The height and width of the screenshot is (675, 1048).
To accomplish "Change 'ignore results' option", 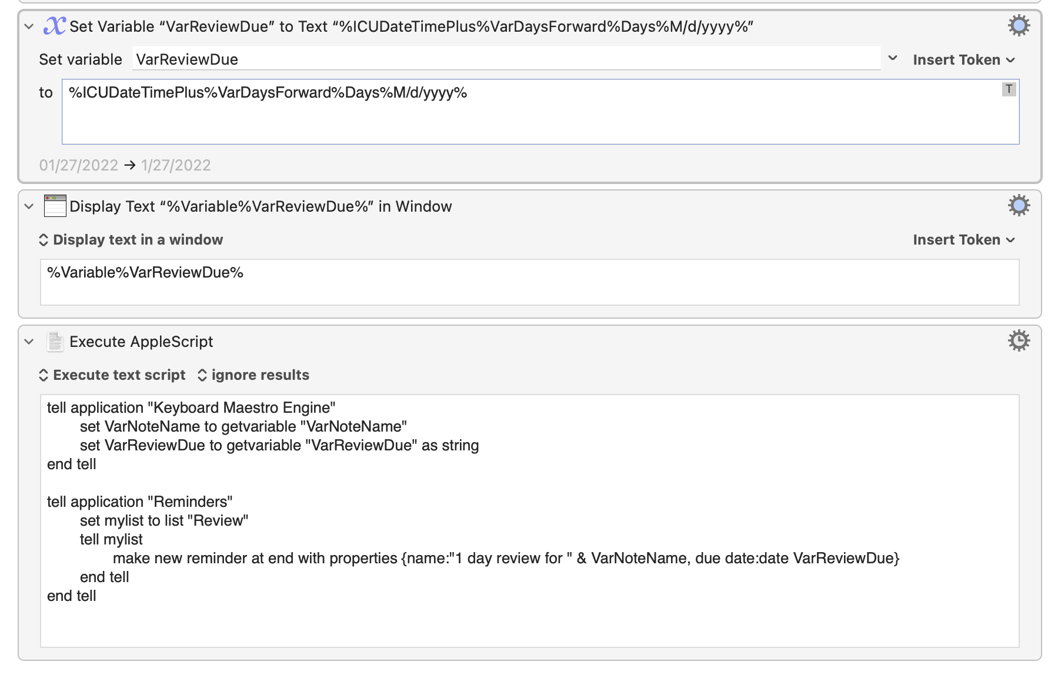I will (x=253, y=375).
